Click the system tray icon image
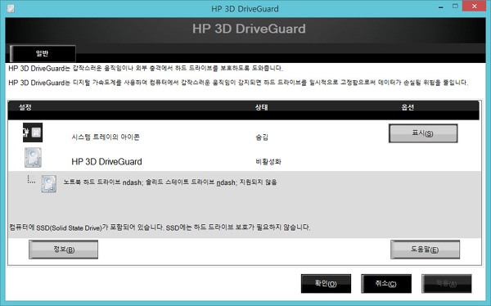Viewport: 491px width, 306px height. coord(33,133)
